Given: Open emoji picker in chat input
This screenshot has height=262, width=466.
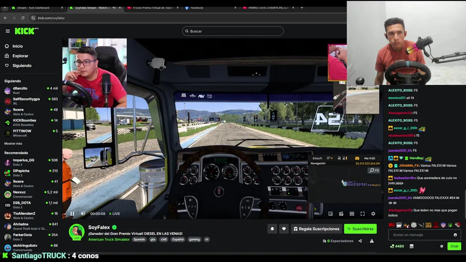Looking at the screenshot, I should 455,235.
